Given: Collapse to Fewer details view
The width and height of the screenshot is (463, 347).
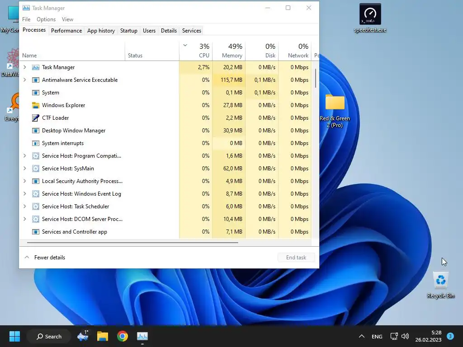Looking at the screenshot, I should pos(45,258).
